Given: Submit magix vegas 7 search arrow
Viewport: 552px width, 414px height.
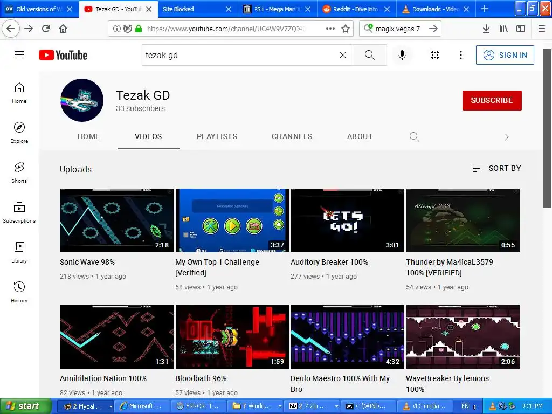Looking at the screenshot, I should pos(433,29).
